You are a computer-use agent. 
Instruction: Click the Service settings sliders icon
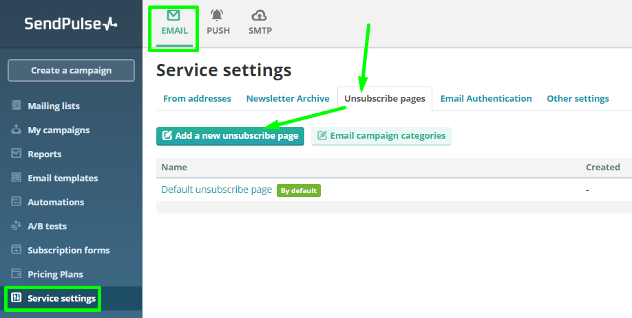[16, 297]
